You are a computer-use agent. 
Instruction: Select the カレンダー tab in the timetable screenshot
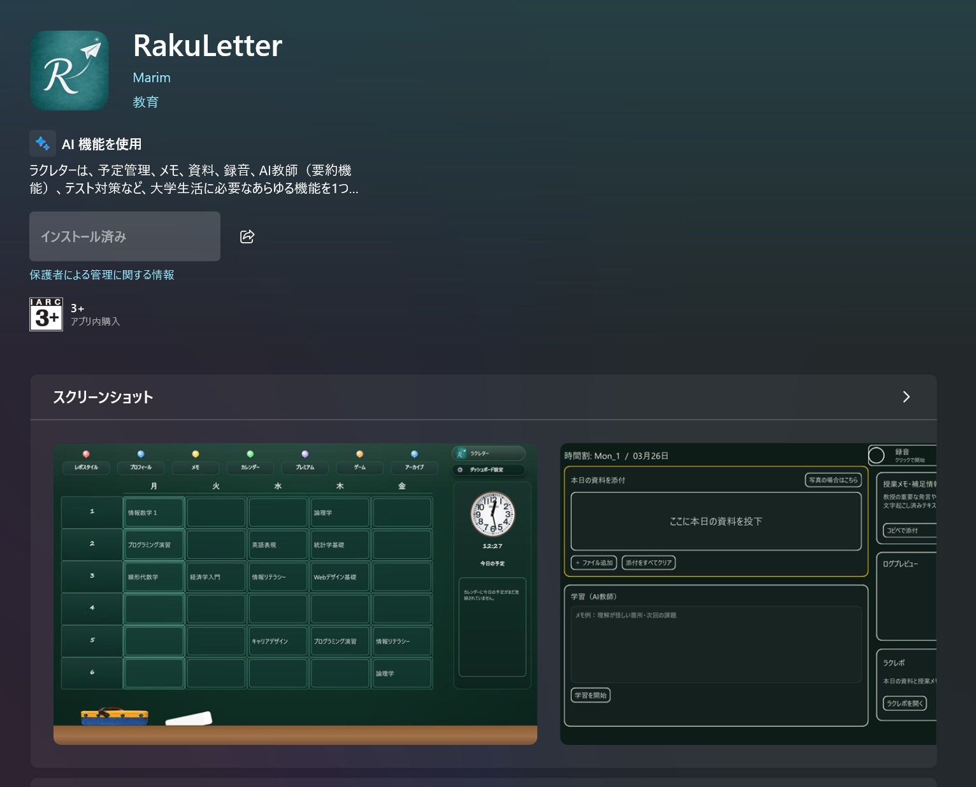250,467
